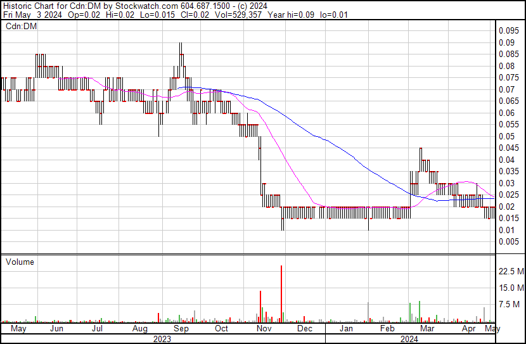Click the 'Cl=0.02' close value
The width and height of the screenshot is (526, 344).
195,15
